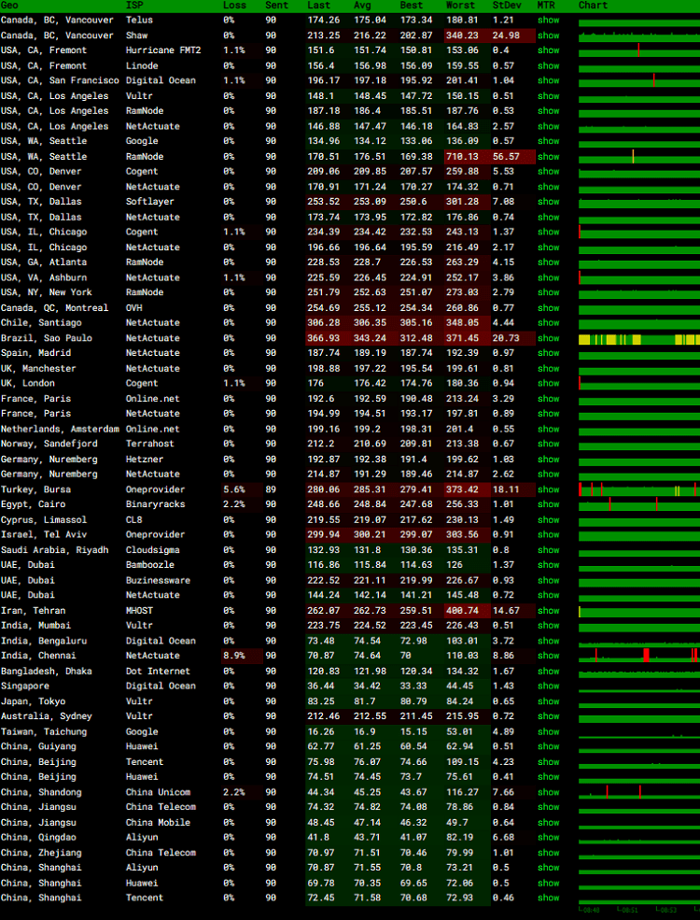700x920 pixels.
Task: Click show for Fremont Hurricane FMT2
Action: click(548, 50)
